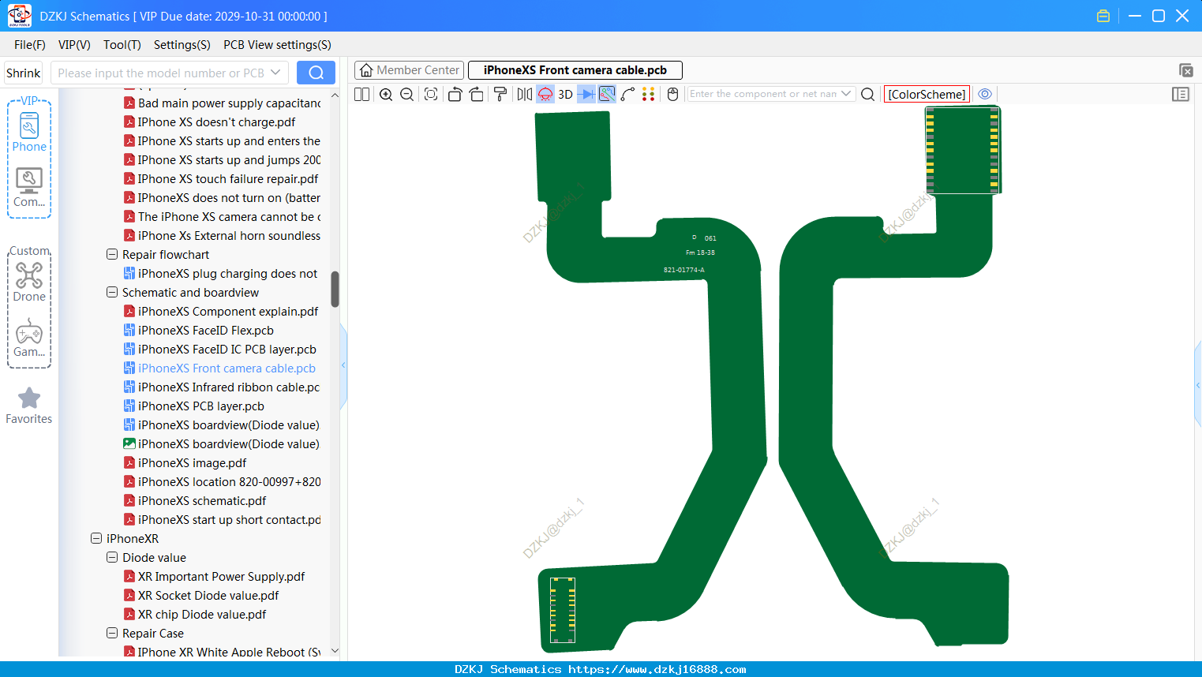Image resolution: width=1202 pixels, height=677 pixels.
Task: Open the Drone category
Action: click(29, 282)
